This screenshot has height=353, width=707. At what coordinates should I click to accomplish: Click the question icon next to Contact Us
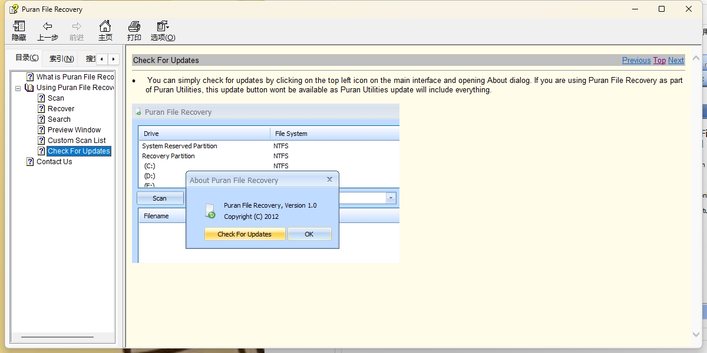pyautogui.click(x=31, y=162)
